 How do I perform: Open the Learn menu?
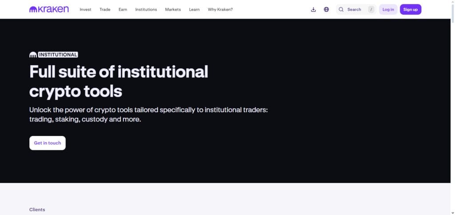click(x=194, y=10)
